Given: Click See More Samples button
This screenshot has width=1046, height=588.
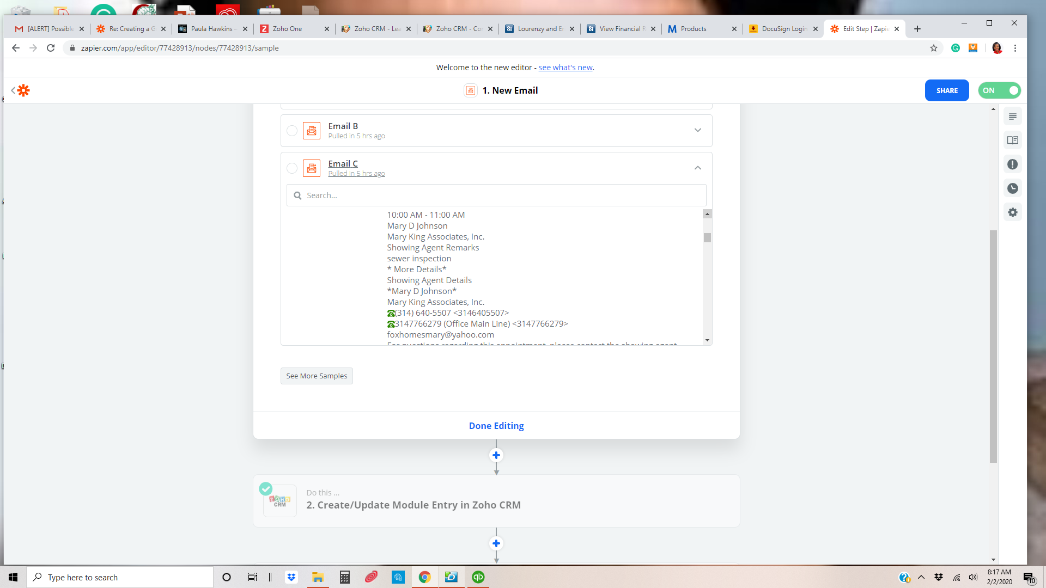Looking at the screenshot, I should [x=317, y=376].
